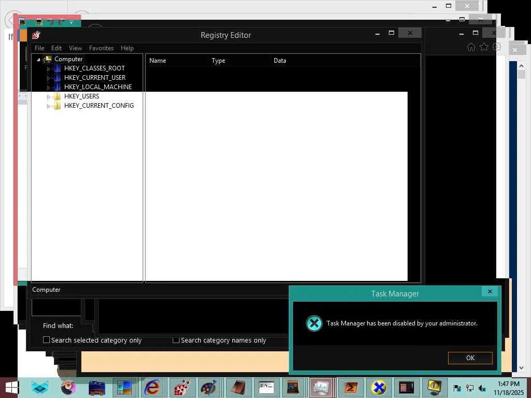Select the Computer root node label

click(x=68, y=59)
